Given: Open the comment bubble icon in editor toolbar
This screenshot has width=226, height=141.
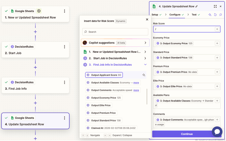Looking at the screenshot, I should click(x=221, y=15).
